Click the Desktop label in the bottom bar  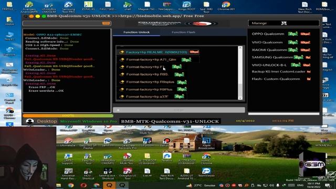coord(47,121)
